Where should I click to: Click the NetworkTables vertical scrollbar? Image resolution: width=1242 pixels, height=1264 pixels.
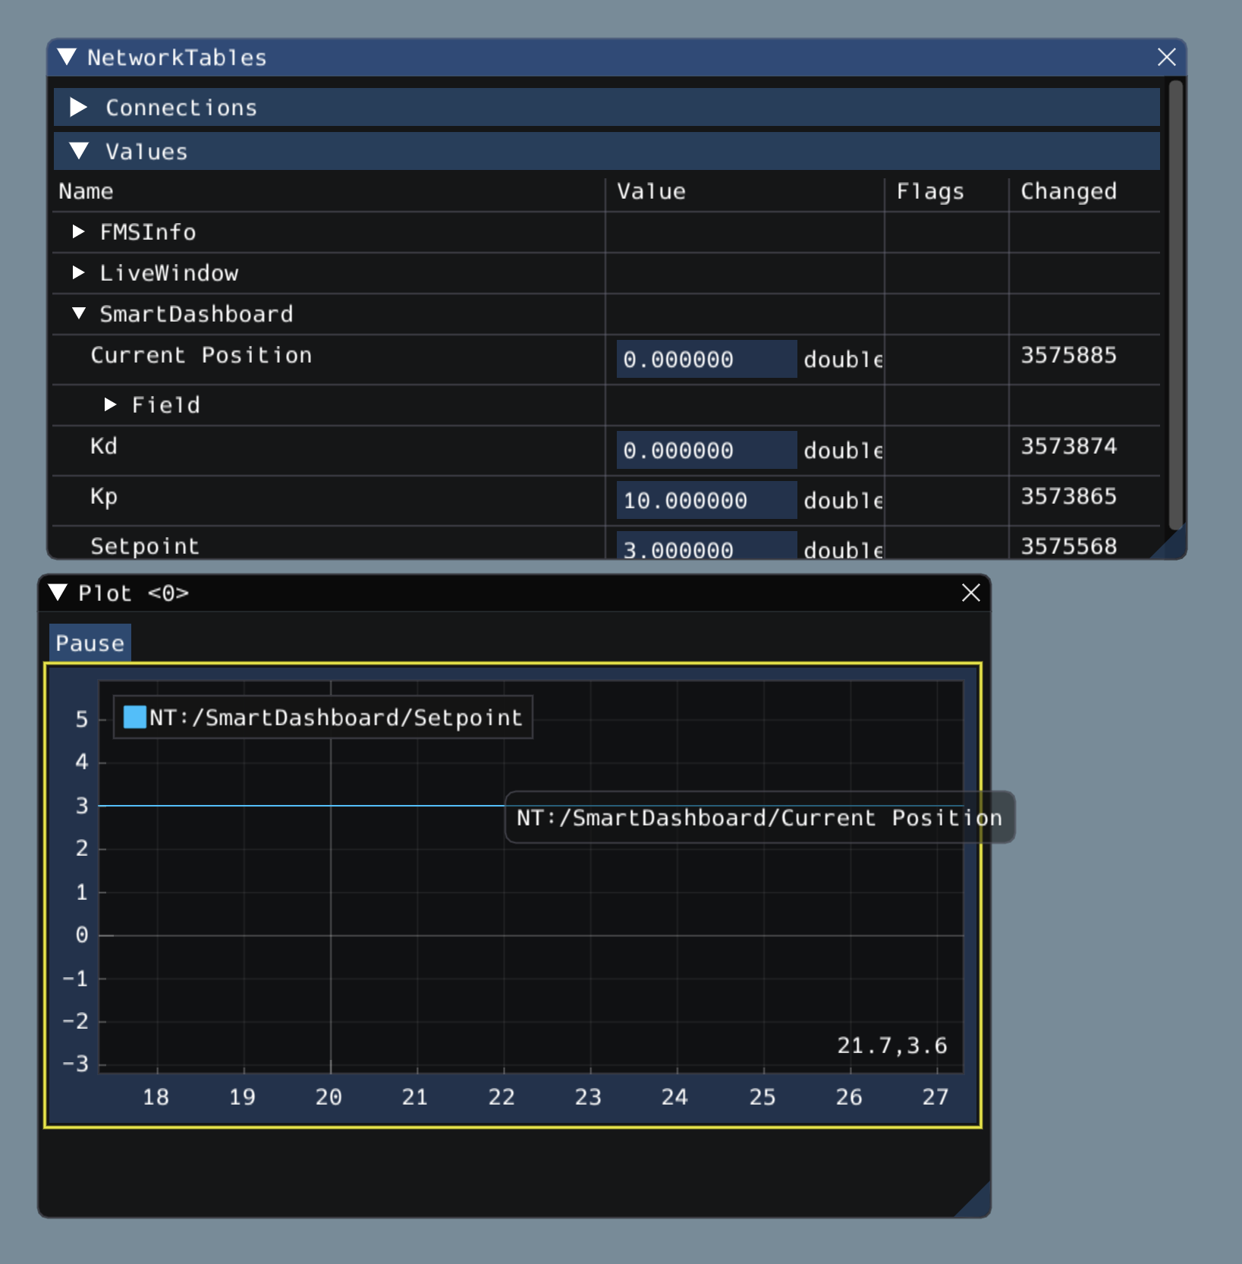point(1175,303)
